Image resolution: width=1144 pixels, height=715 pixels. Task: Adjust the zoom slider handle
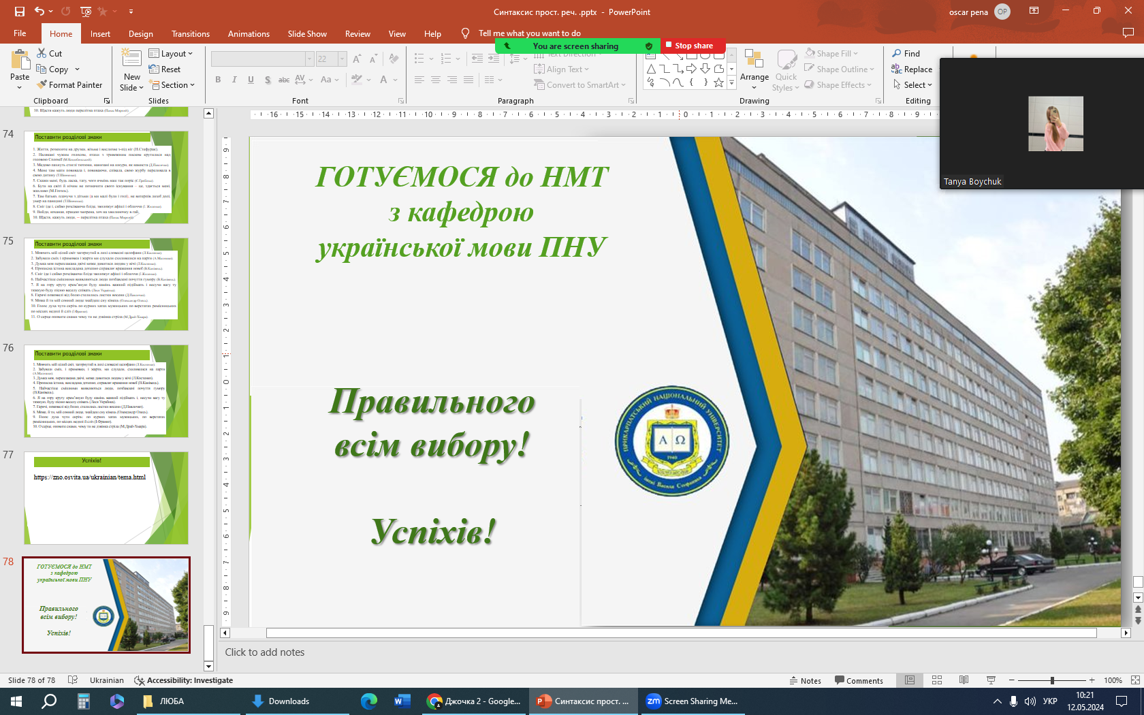(x=1052, y=680)
